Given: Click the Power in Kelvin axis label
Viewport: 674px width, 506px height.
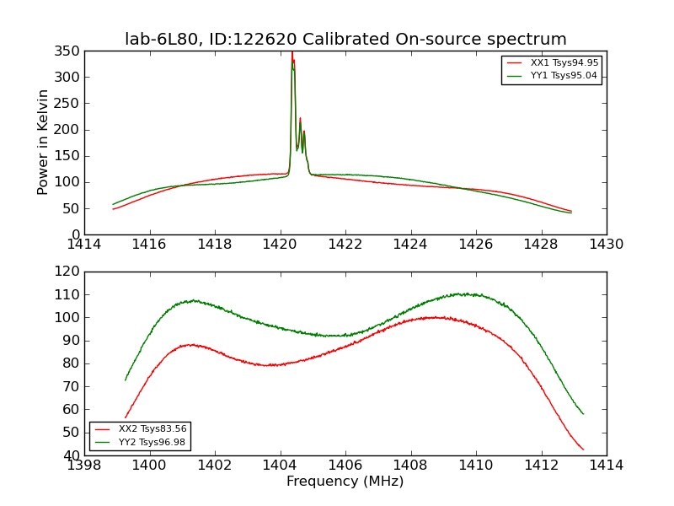Looking at the screenshot, I should pyautogui.click(x=42, y=143).
